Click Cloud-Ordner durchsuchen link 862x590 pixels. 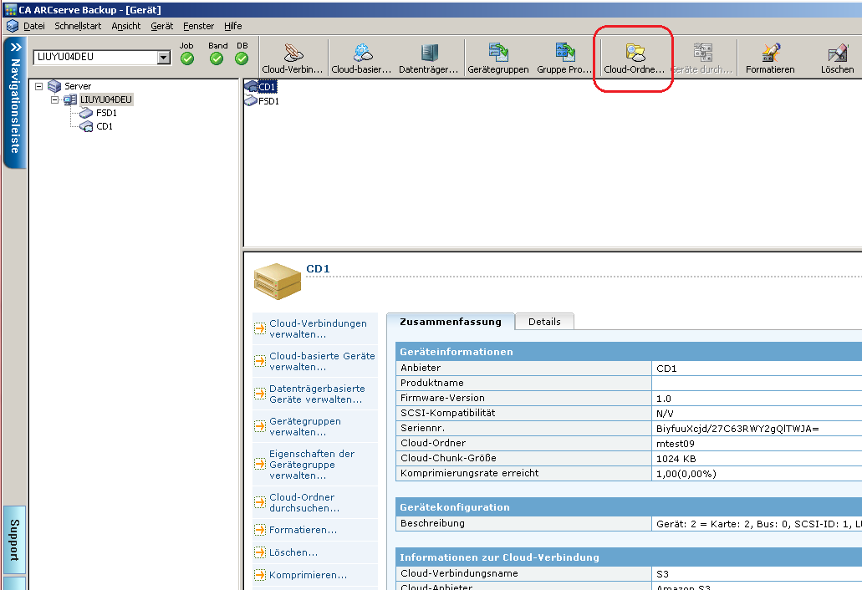click(304, 502)
